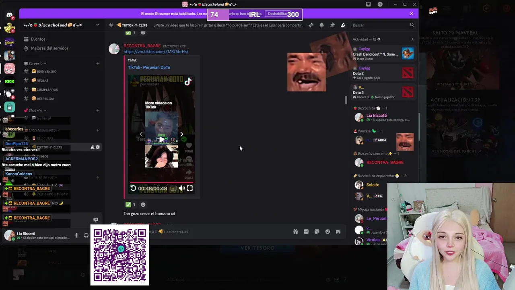Add reaction smiley below the video
Viewport: 515px width, 290px height.
(143, 205)
